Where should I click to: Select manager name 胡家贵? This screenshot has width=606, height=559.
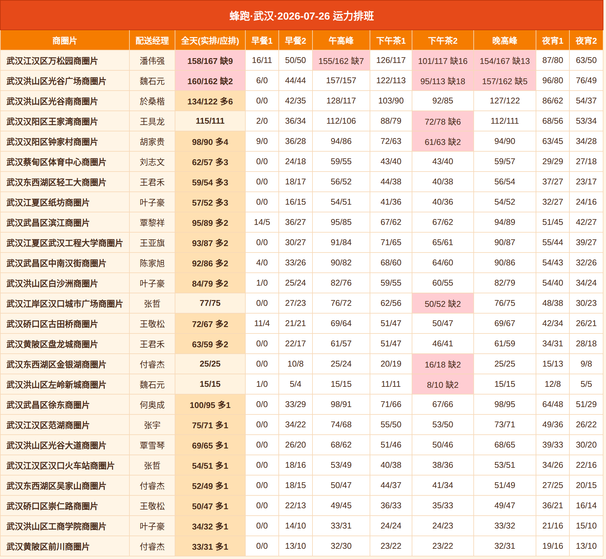pyautogui.click(x=152, y=142)
